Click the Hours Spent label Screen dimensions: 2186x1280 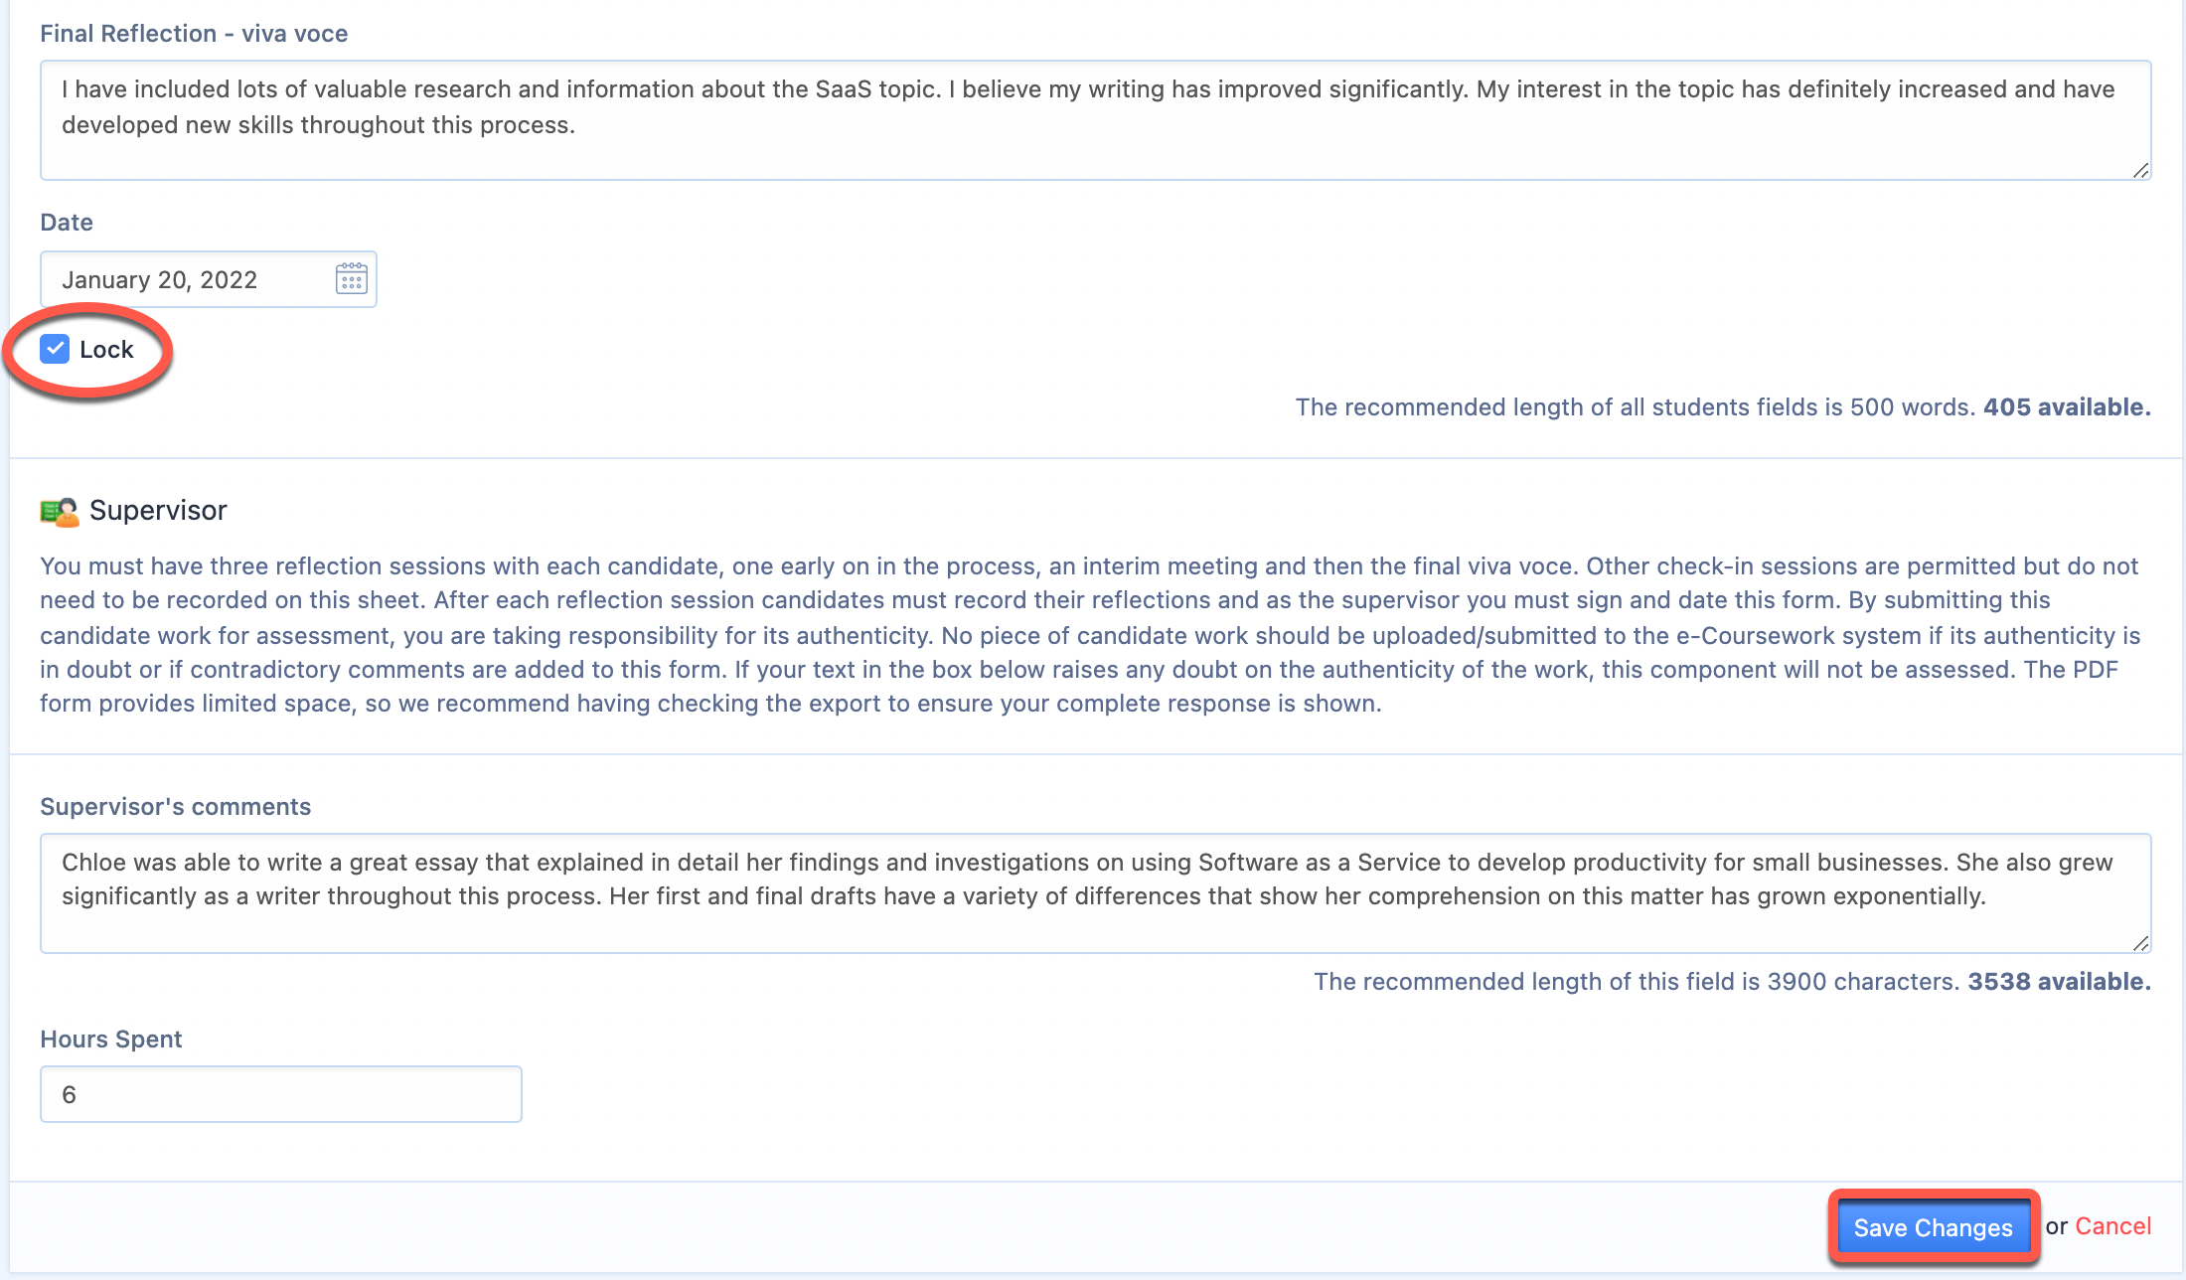tap(111, 1040)
